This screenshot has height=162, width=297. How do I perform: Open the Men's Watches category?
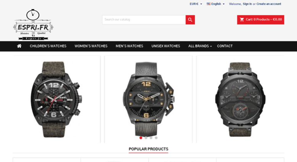pos(129,46)
